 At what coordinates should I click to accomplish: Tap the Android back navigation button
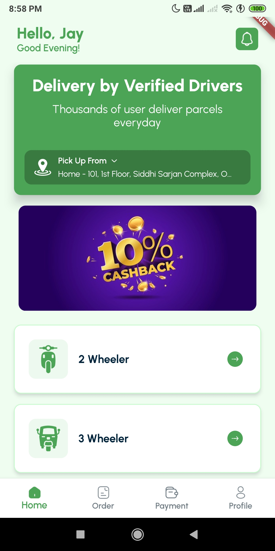pos(194,534)
